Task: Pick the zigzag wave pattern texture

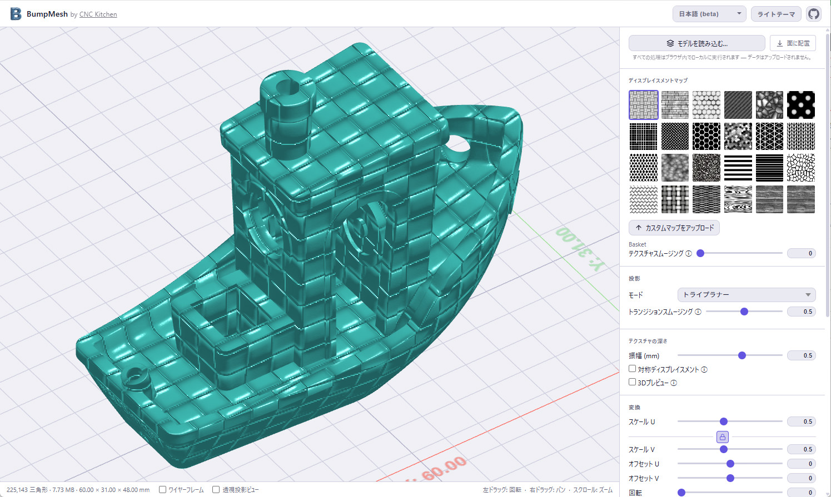Action: (x=643, y=199)
